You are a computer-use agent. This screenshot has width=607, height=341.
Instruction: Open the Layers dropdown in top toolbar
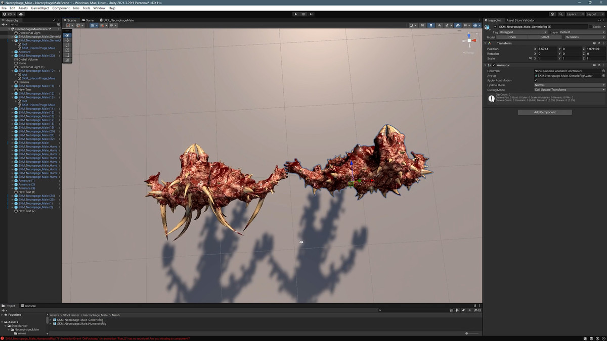point(575,14)
